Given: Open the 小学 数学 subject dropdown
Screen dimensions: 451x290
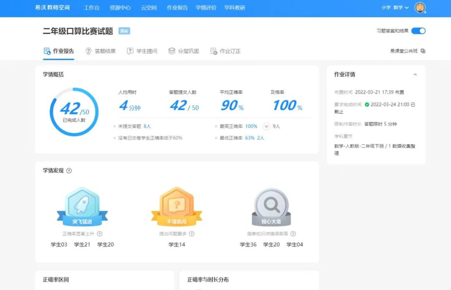Looking at the screenshot, I should click(x=395, y=7).
